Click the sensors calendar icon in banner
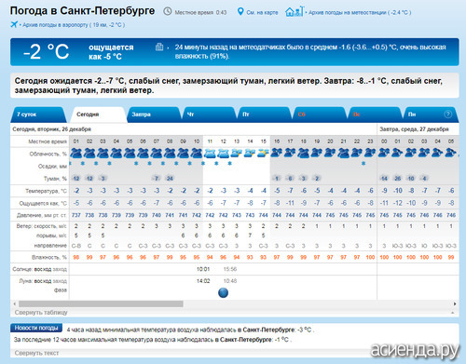Screen dimensions: 466x364 pyautogui.click(x=159, y=47)
